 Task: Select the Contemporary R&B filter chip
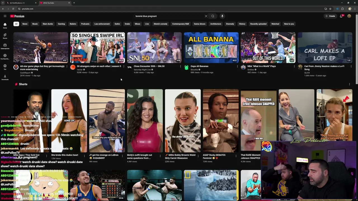[181, 24]
